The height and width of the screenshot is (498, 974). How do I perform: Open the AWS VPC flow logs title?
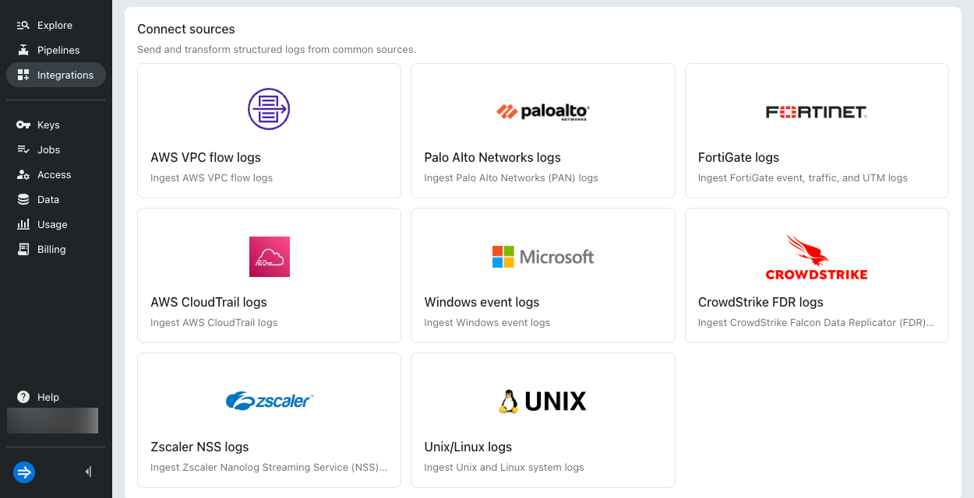(206, 157)
